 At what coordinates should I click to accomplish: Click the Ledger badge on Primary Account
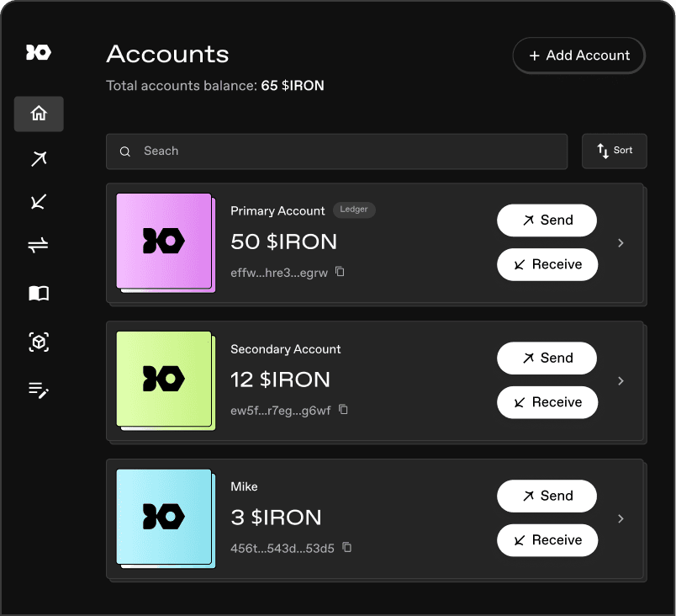click(x=354, y=210)
